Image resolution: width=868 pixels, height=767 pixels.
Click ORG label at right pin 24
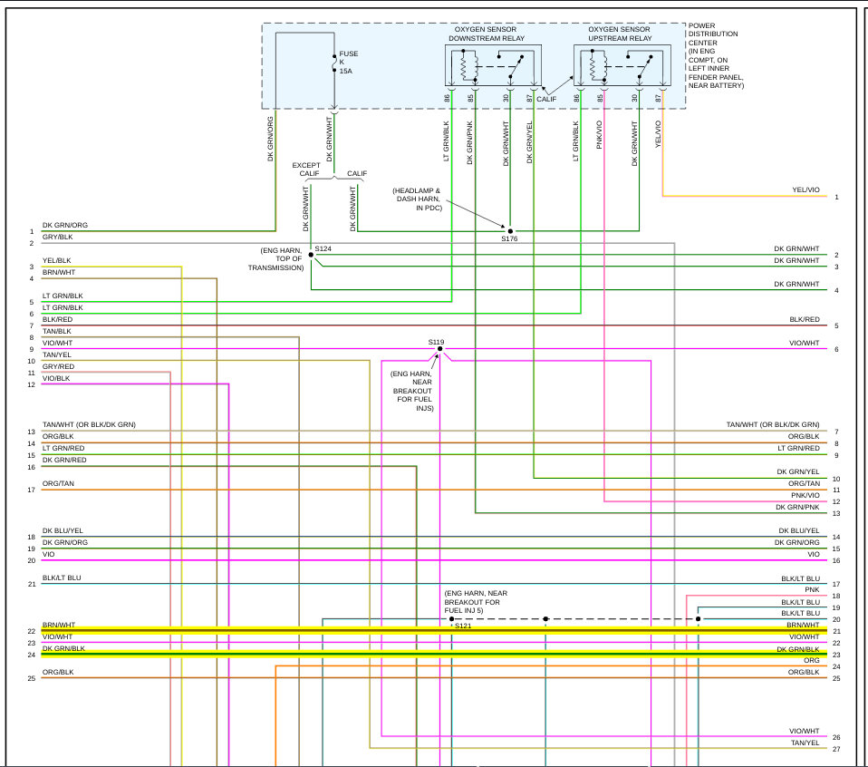[812, 660]
